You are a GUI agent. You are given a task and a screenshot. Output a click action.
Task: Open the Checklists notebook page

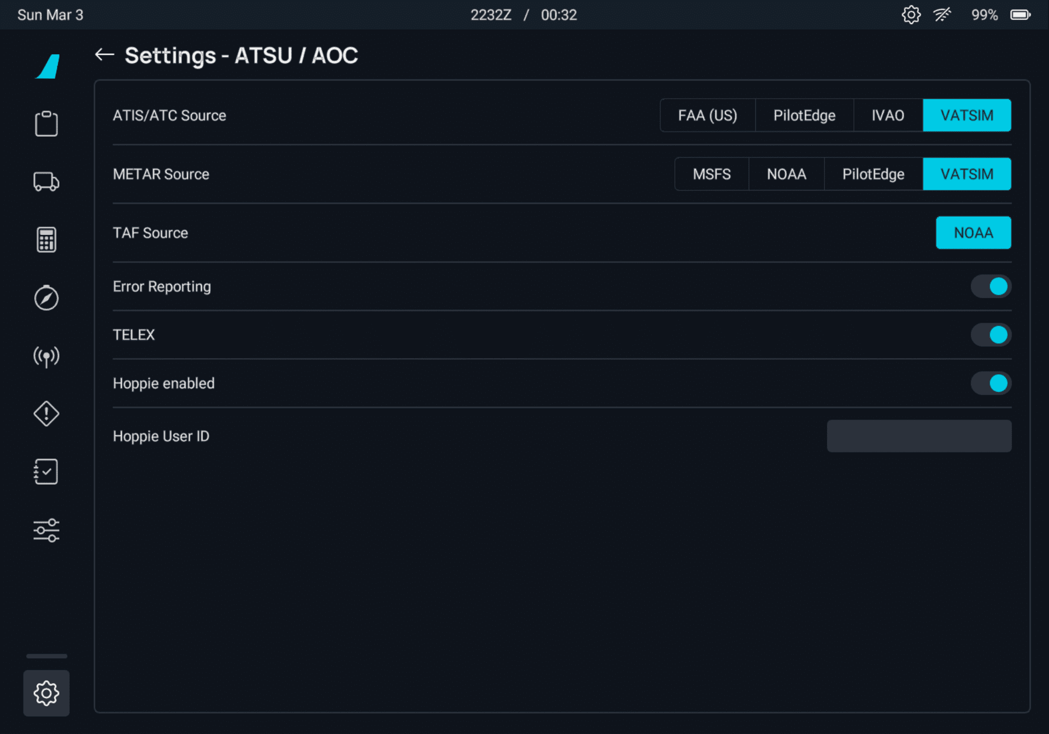[46, 472]
